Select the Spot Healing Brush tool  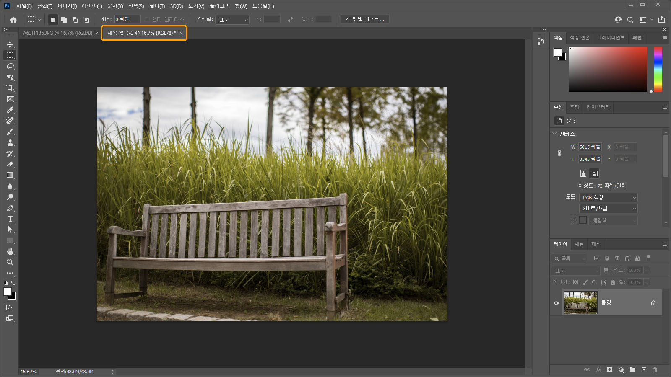coord(10,121)
